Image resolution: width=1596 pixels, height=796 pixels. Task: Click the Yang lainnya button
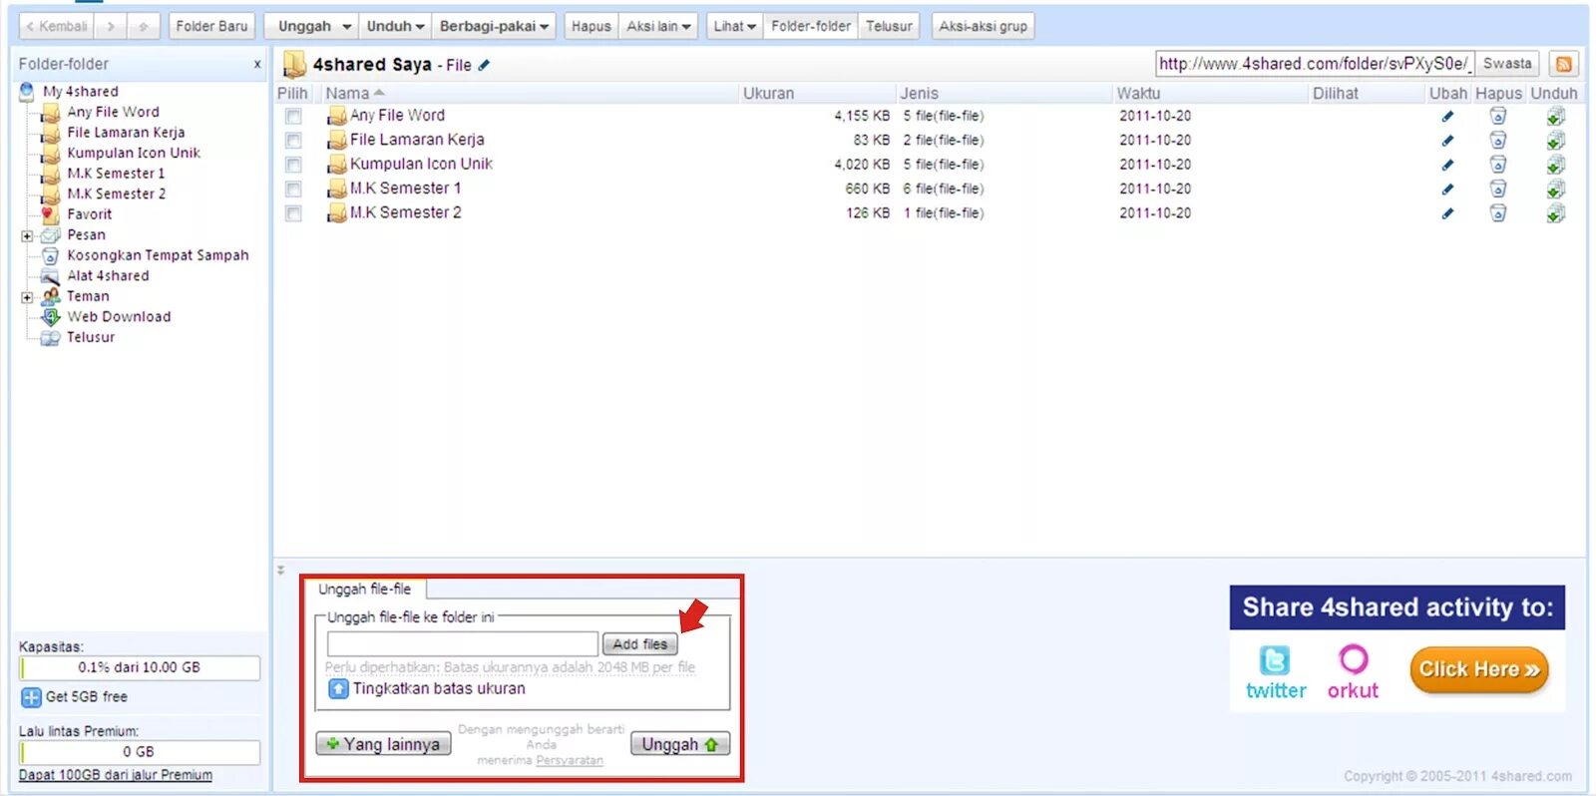coord(383,744)
